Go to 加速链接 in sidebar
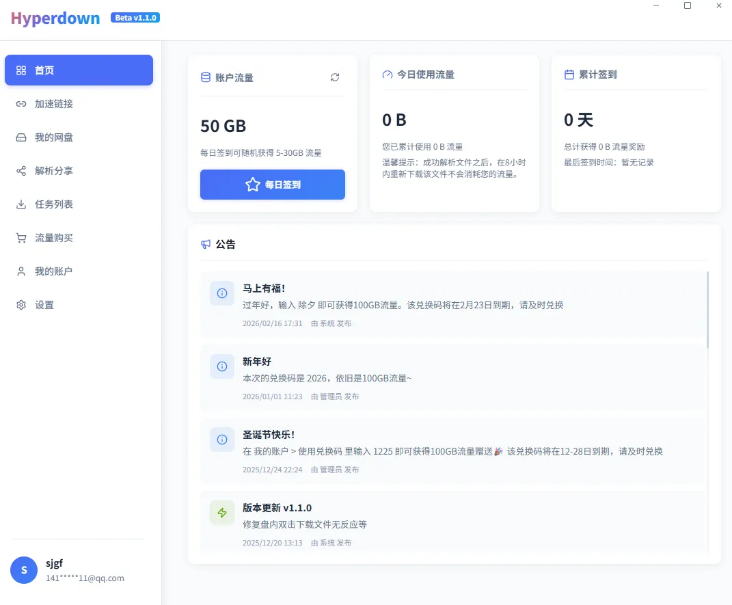This screenshot has width=732, height=605. pyautogui.click(x=79, y=104)
